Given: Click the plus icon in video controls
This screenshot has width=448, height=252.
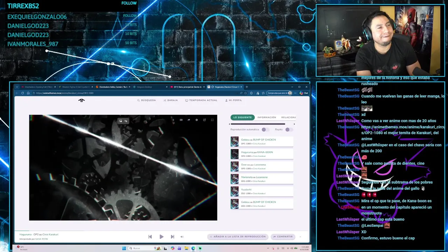Looking at the screenshot, I should click(x=173, y=120).
